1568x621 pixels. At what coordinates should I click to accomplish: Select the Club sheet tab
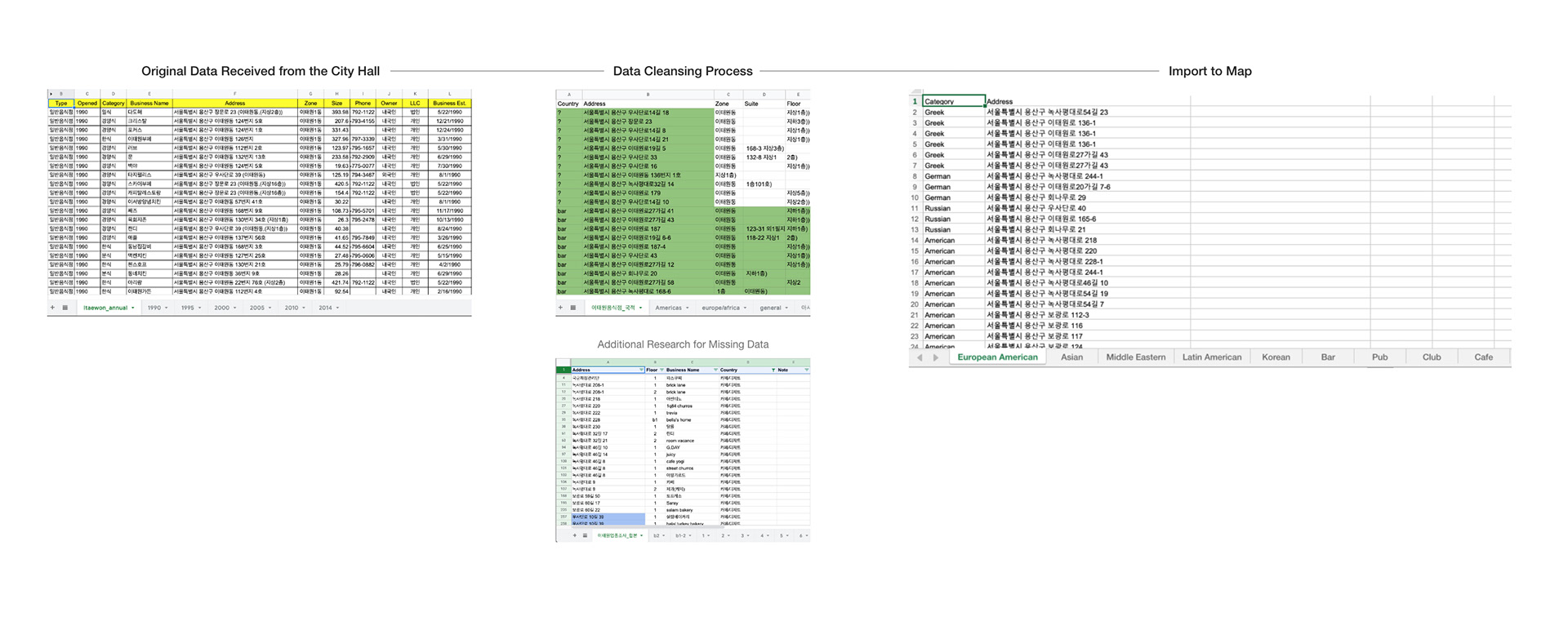pyautogui.click(x=1432, y=357)
